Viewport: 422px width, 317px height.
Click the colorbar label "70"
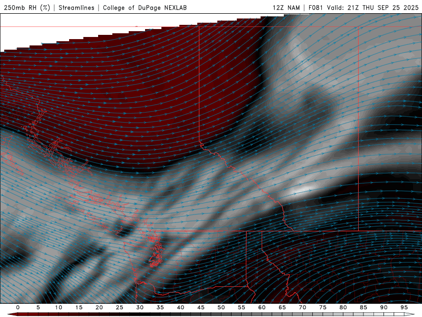pos(302,307)
